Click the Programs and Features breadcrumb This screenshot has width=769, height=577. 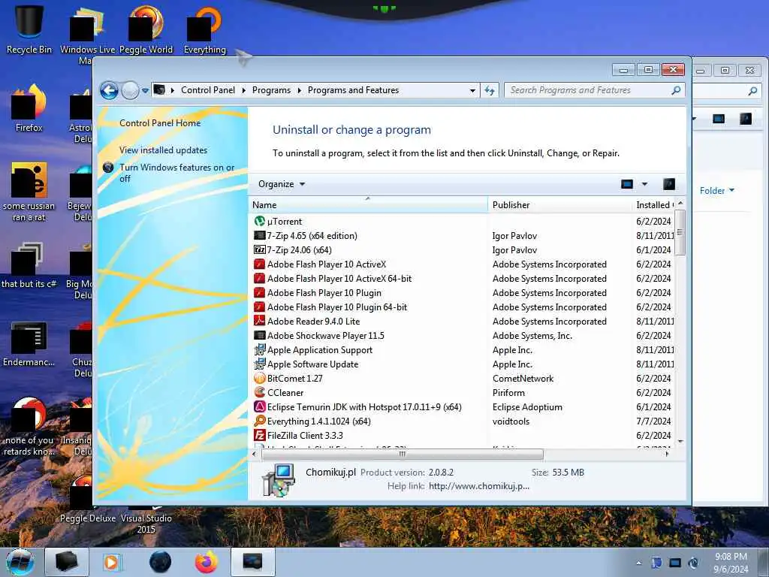pyautogui.click(x=353, y=90)
